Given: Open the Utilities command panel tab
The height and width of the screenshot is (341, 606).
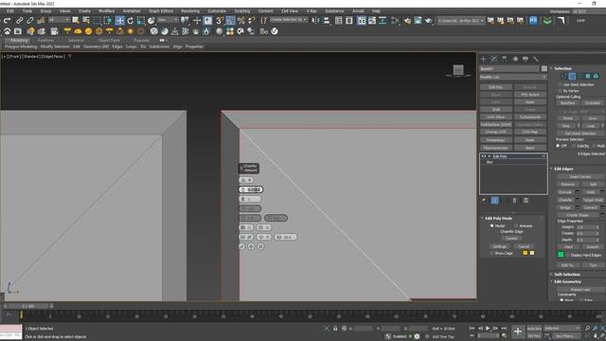Looking at the screenshot, I should coord(536,59).
